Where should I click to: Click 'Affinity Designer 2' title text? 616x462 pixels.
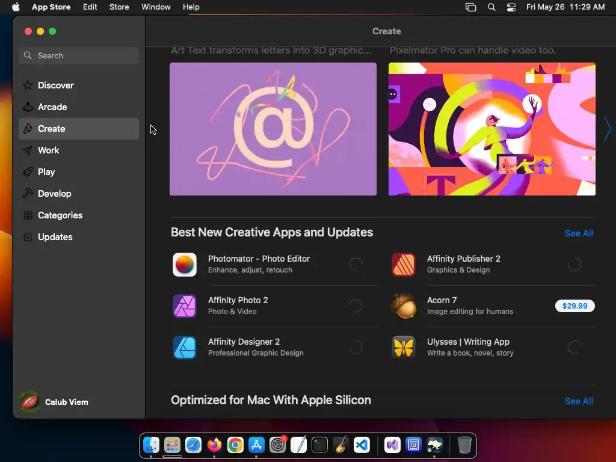(244, 342)
